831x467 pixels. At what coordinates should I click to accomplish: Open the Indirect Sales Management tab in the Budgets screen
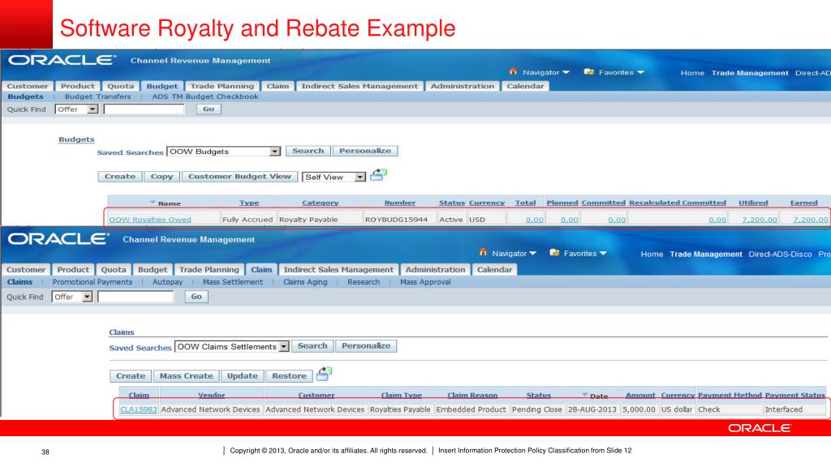point(360,86)
